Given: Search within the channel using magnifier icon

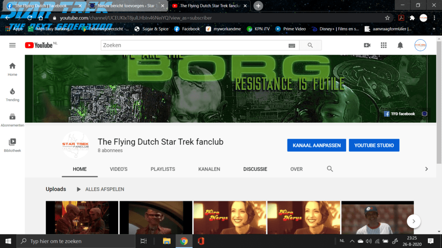Looking at the screenshot, I should [x=330, y=169].
